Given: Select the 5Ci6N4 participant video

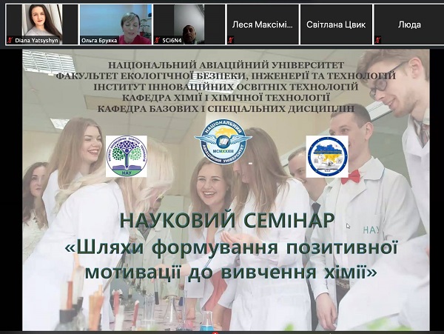Looking at the screenshot, I should click(188, 21).
